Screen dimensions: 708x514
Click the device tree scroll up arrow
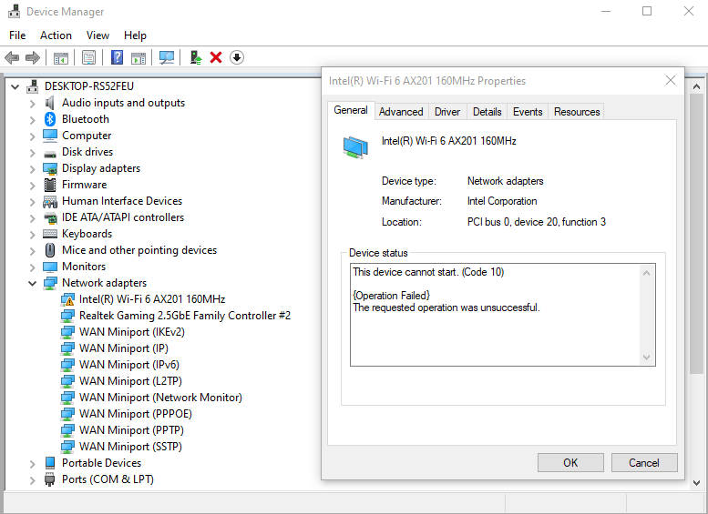click(696, 86)
